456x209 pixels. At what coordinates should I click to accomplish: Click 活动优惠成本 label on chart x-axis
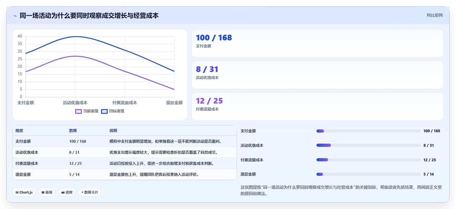tap(75, 103)
